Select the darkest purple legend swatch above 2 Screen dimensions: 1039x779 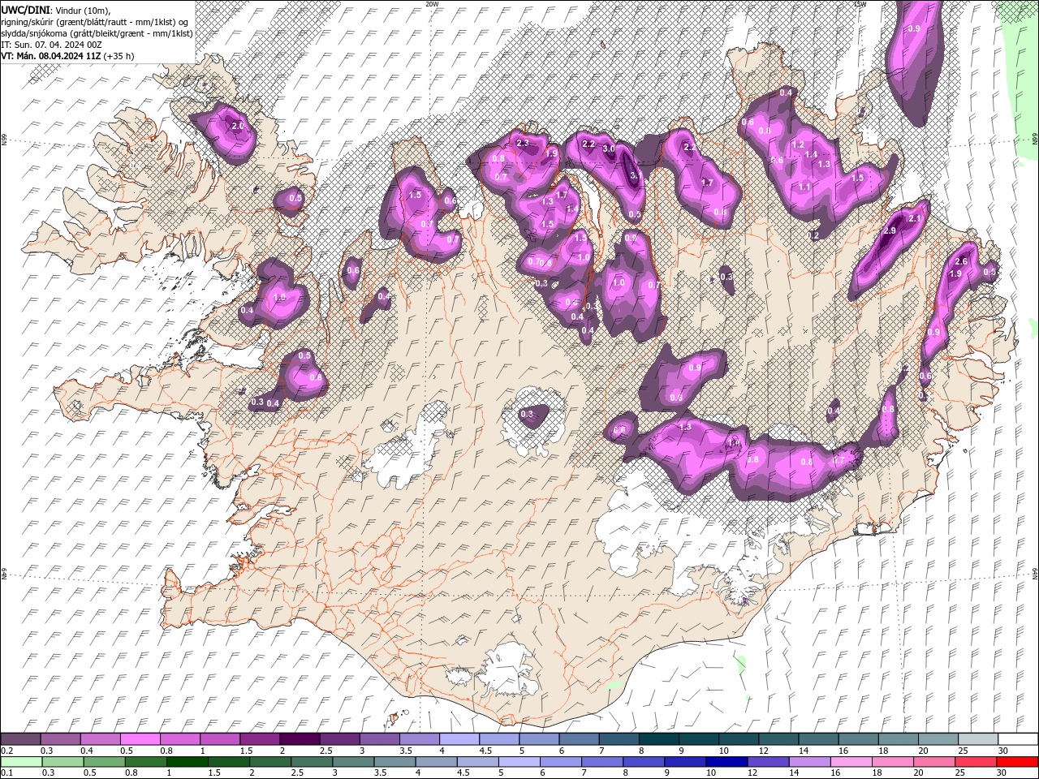[300, 739]
